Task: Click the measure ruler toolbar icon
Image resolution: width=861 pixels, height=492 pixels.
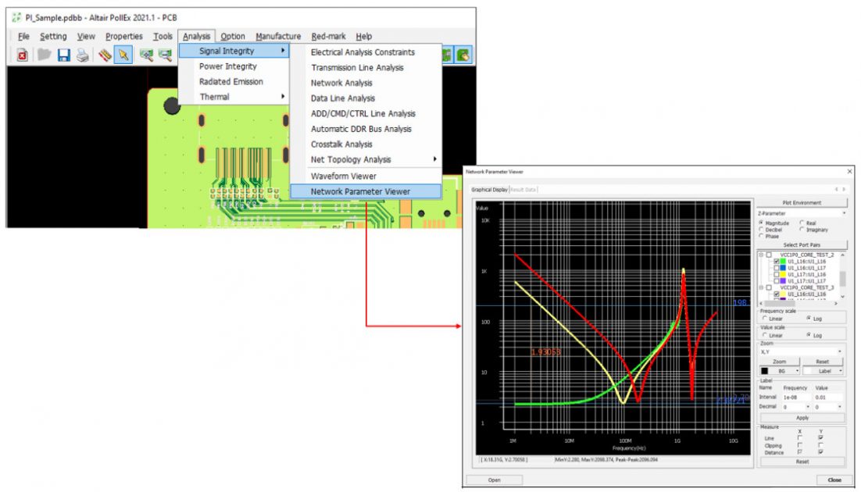Action: [105, 55]
